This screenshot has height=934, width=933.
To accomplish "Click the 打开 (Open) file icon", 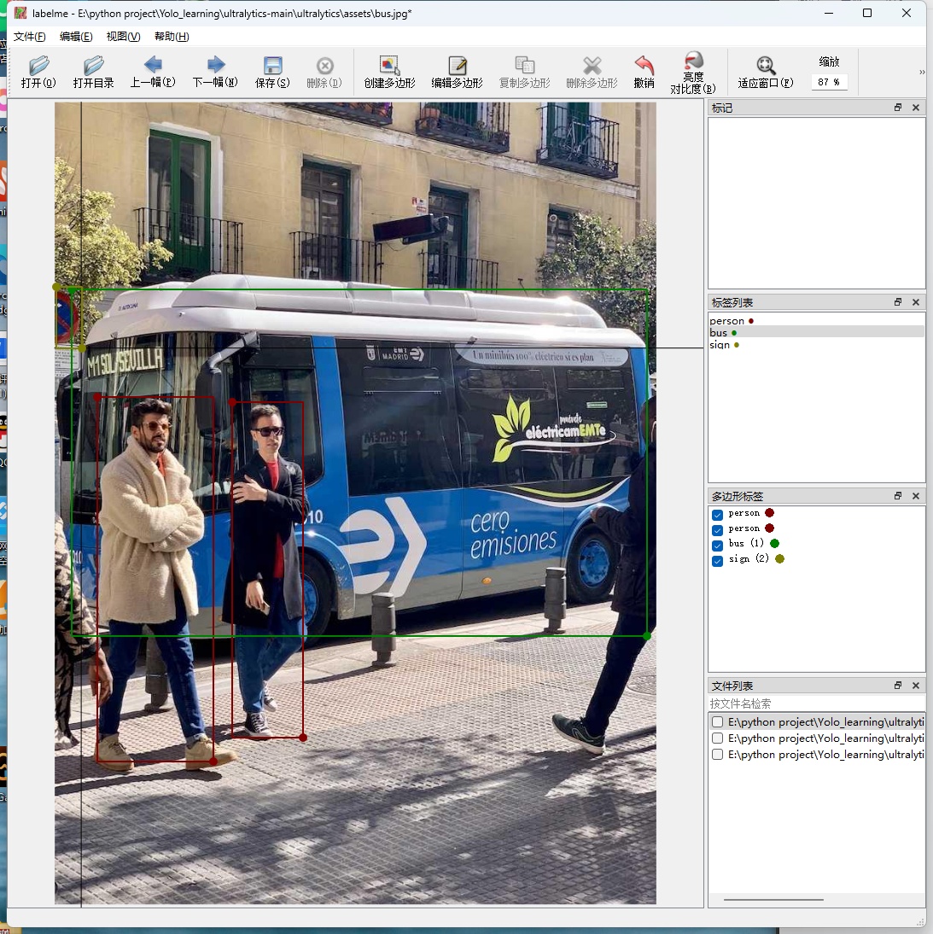I will (38, 72).
